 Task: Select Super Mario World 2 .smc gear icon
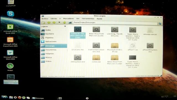click(x=133, y=30)
